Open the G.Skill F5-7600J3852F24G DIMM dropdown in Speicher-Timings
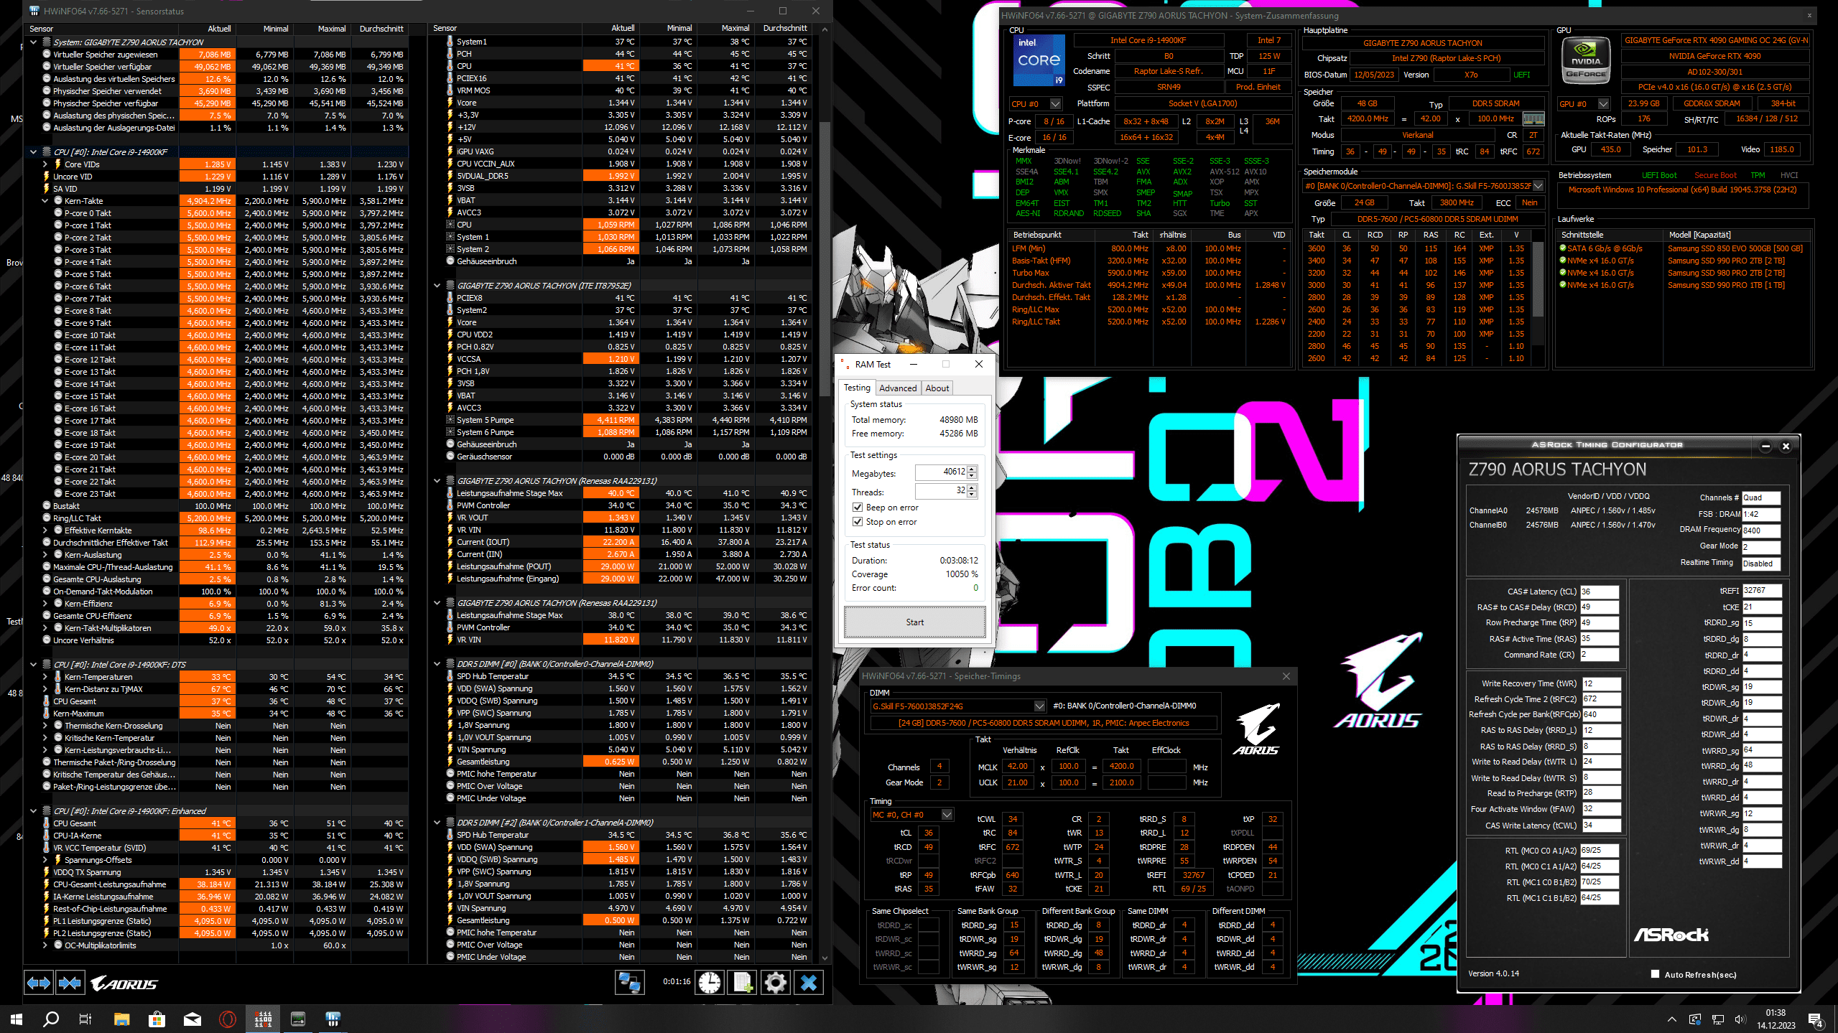Viewport: 1838px width, 1033px height. 1039,706
